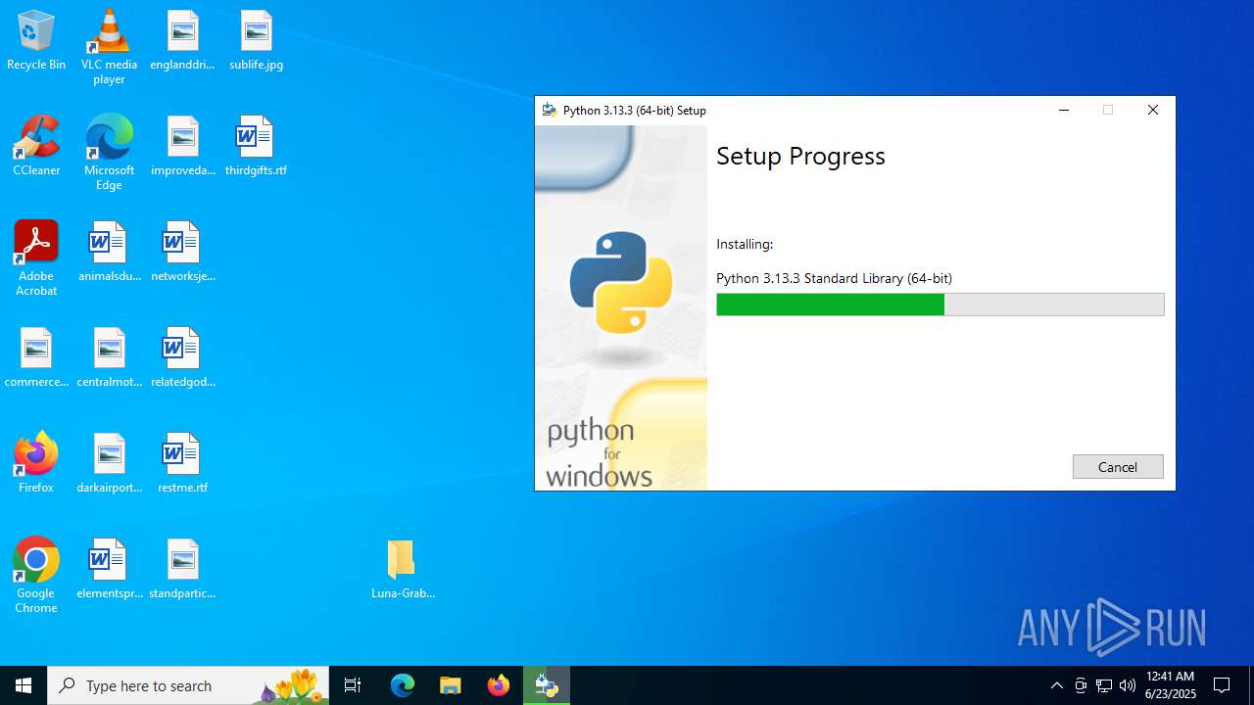Launch Firefox from taskbar

pyautogui.click(x=499, y=685)
